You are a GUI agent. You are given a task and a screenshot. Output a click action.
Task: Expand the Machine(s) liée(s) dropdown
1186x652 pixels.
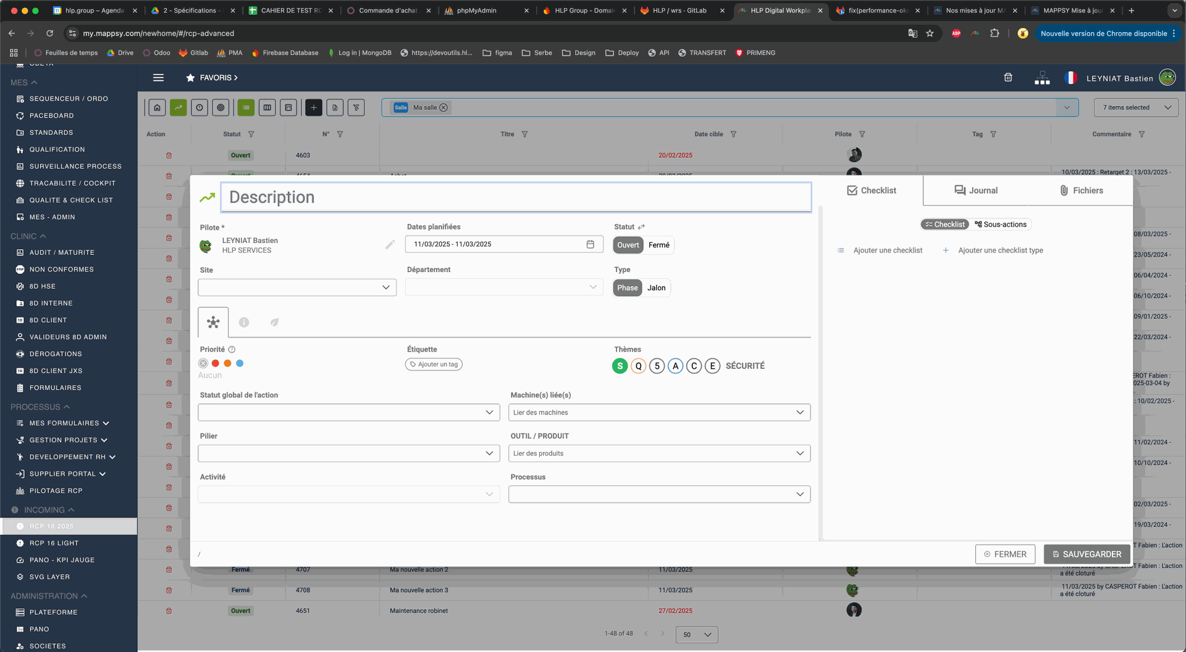(x=658, y=413)
